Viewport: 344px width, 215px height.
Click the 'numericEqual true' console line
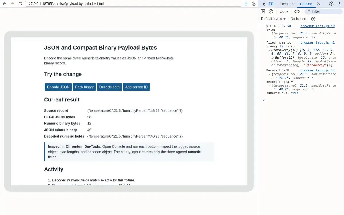(x=282, y=93)
